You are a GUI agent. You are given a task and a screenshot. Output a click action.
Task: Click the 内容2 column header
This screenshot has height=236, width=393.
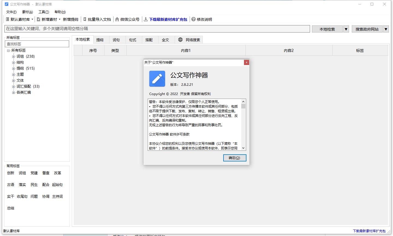289,51
